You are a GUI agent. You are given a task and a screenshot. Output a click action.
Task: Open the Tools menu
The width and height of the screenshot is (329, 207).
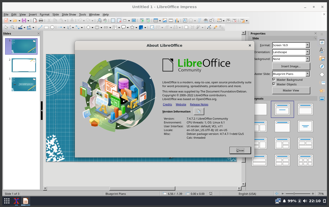[82, 14]
